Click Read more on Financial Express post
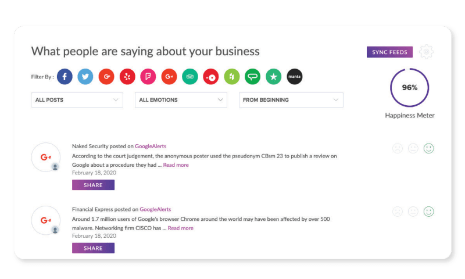The width and height of the screenshot is (465, 279). click(180, 228)
